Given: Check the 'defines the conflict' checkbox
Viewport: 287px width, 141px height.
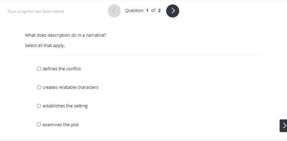Looking at the screenshot, I should pos(39,69).
